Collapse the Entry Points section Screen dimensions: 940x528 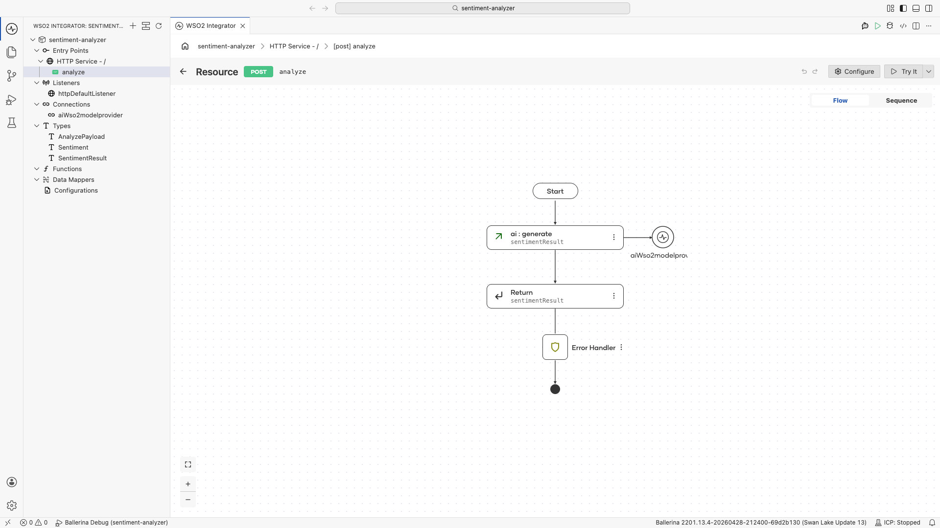point(37,50)
